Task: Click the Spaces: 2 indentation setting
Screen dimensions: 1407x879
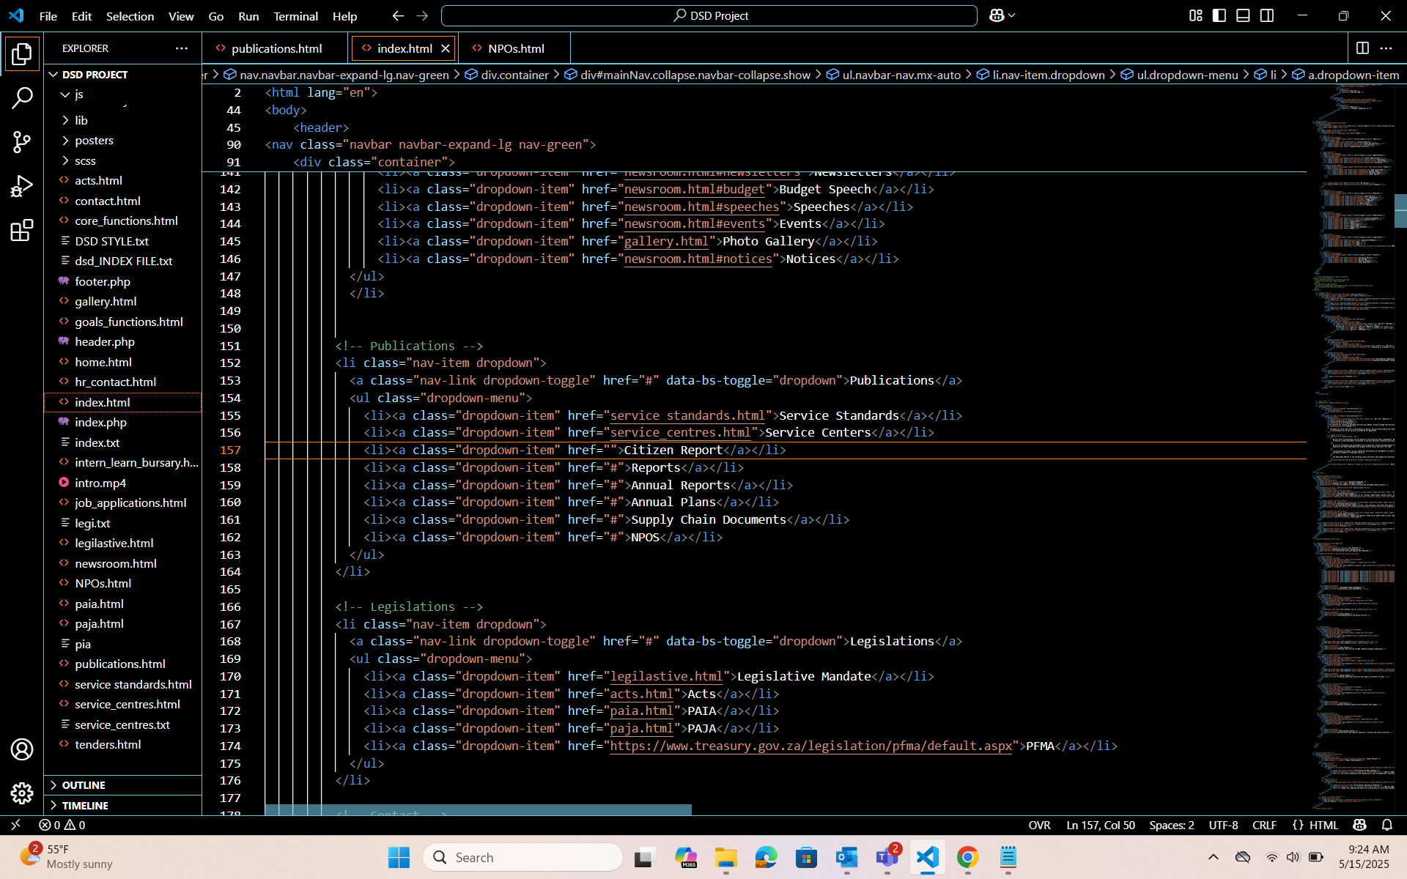Action: point(1171,825)
